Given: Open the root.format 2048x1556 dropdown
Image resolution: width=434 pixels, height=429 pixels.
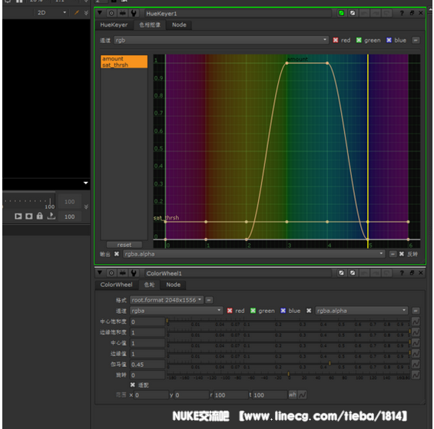Looking at the screenshot, I should click(167, 300).
